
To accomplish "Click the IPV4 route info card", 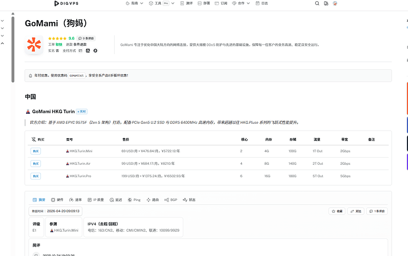I will point(133,227).
